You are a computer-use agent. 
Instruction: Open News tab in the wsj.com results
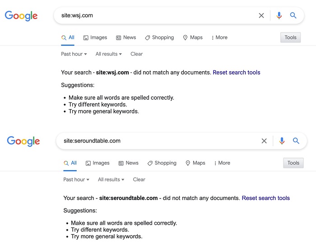(126, 37)
